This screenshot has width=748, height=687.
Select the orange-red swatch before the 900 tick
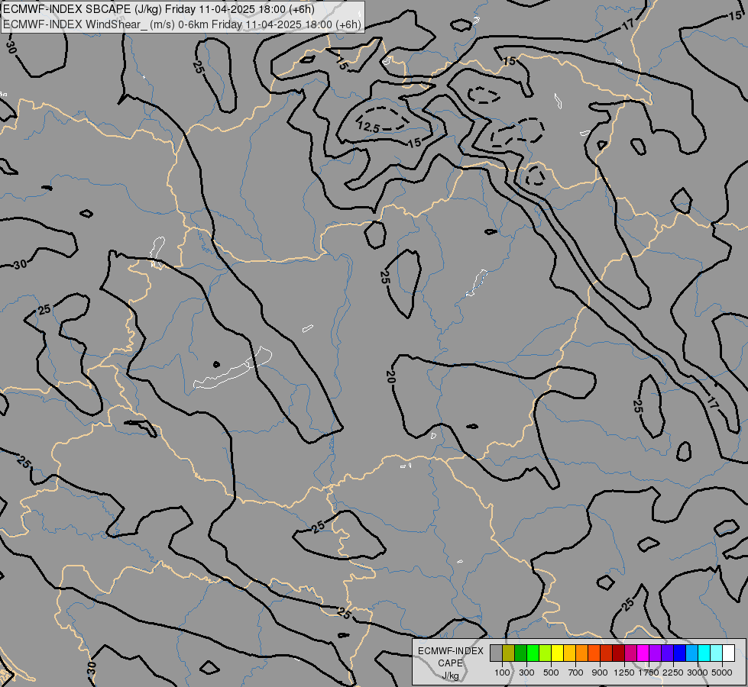point(594,653)
